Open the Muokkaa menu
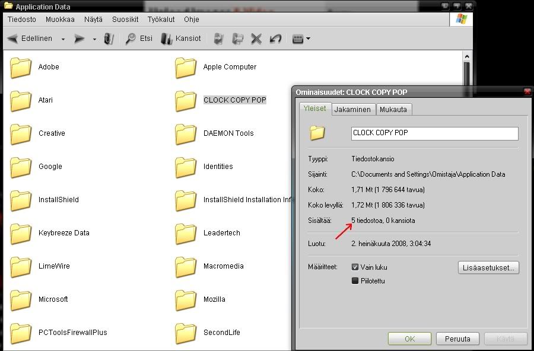The image size is (534, 351). coord(60,20)
